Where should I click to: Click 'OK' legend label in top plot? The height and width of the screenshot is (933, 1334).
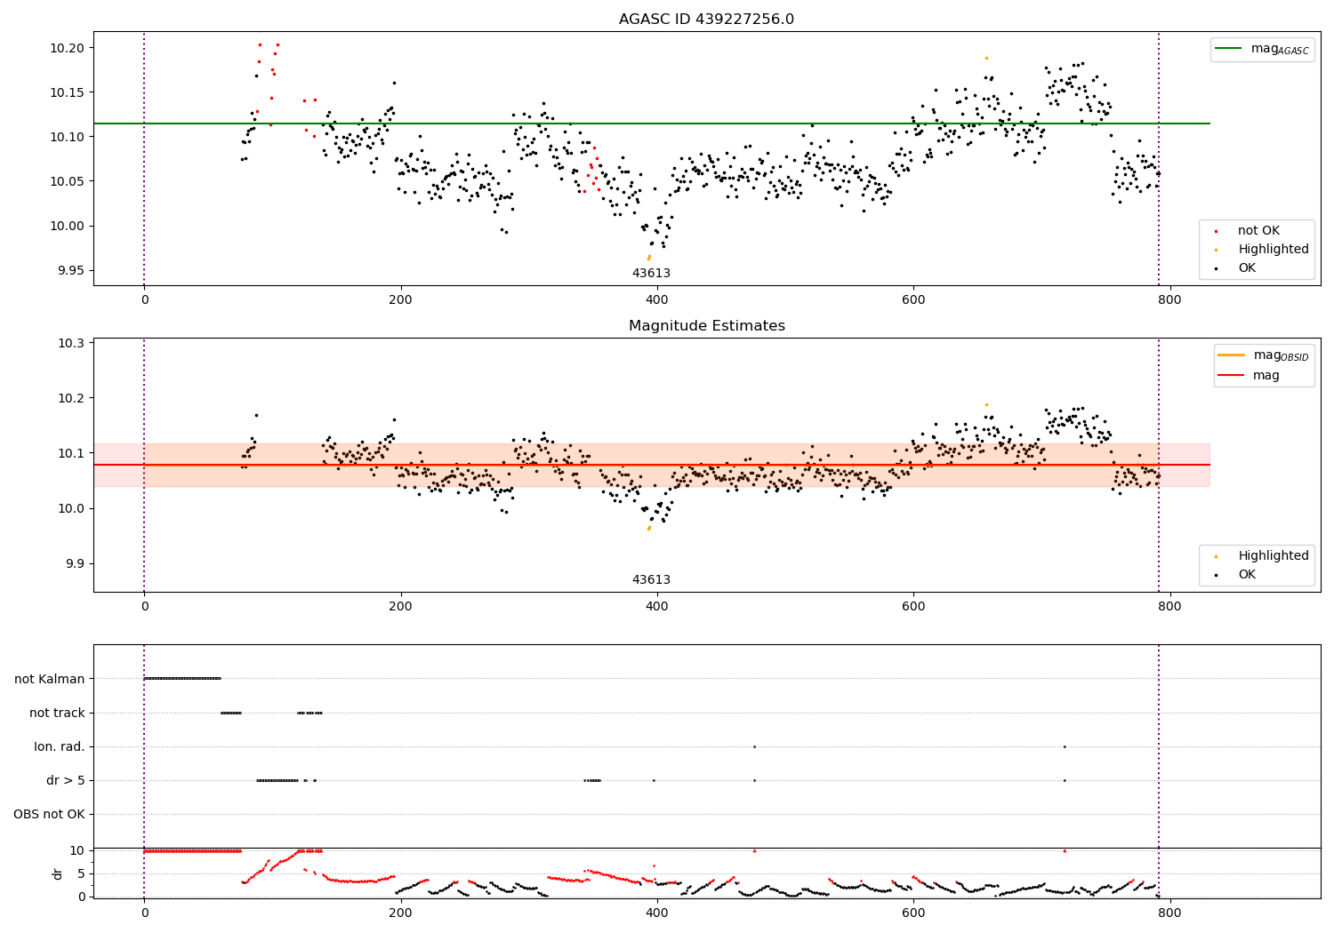(x=1247, y=268)
